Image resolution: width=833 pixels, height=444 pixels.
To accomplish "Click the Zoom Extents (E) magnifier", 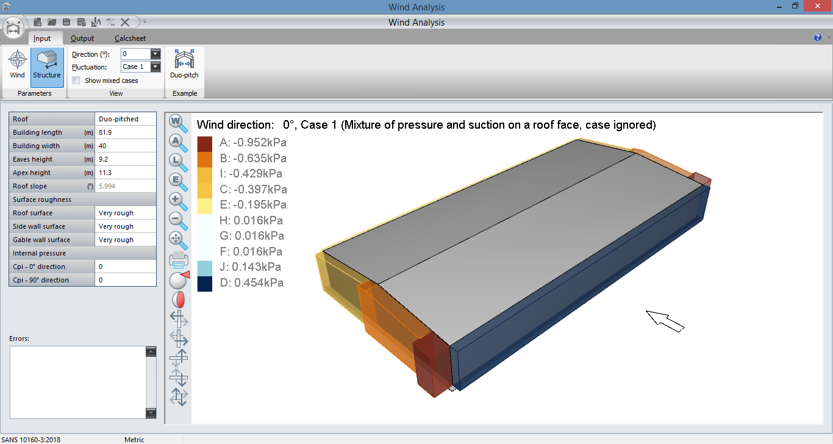I will [178, 181].
